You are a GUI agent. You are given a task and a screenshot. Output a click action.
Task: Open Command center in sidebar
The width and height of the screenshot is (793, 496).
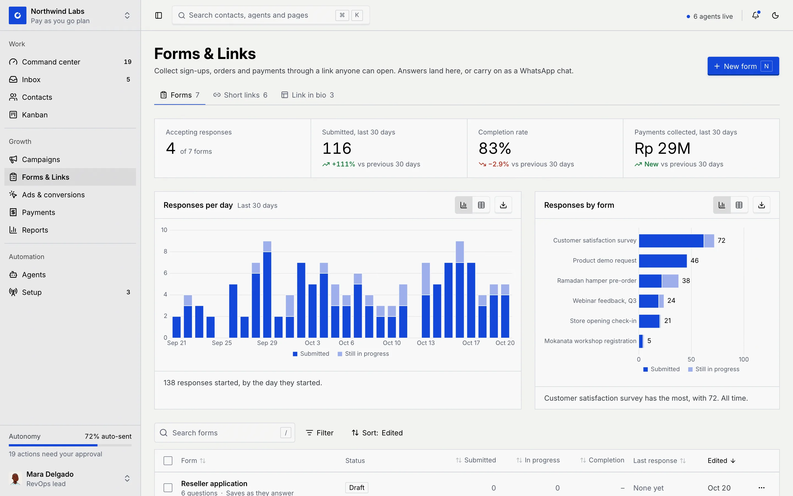click(x=70, y=62)
